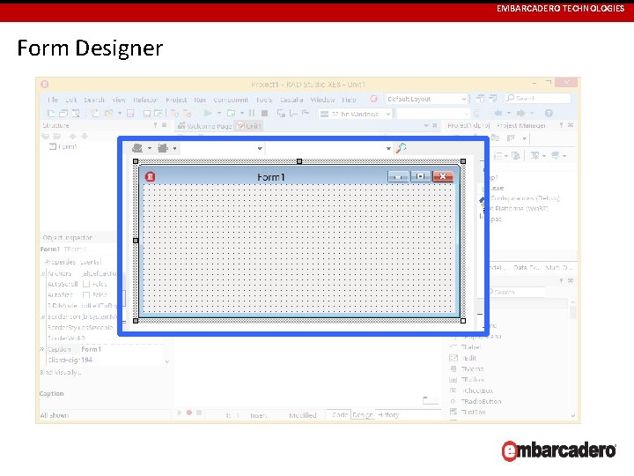This screenshot has height=476, width=634.
Task: Click the TListBox component icon in palette
Action: tap(453, 412)
